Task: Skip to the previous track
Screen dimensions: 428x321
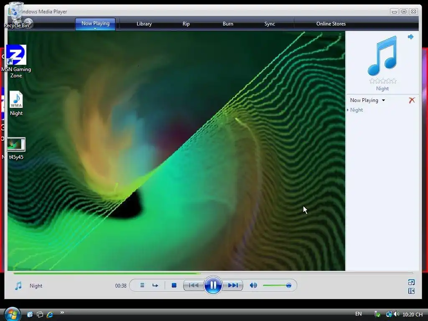Action: [194, 285]
